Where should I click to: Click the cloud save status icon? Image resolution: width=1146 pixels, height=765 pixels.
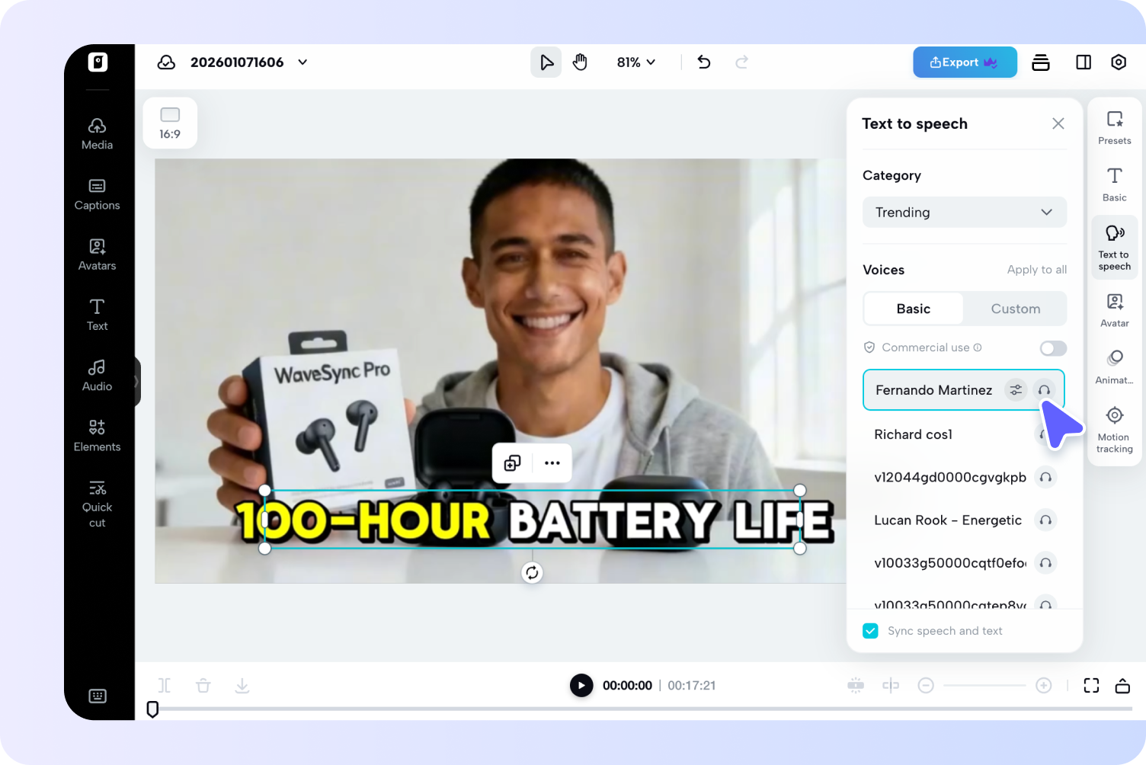point(166,62)
